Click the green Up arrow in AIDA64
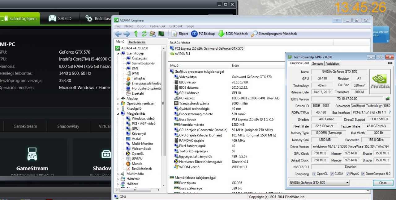This screenshot has width=396, height=200. click(x=136, y=34)
